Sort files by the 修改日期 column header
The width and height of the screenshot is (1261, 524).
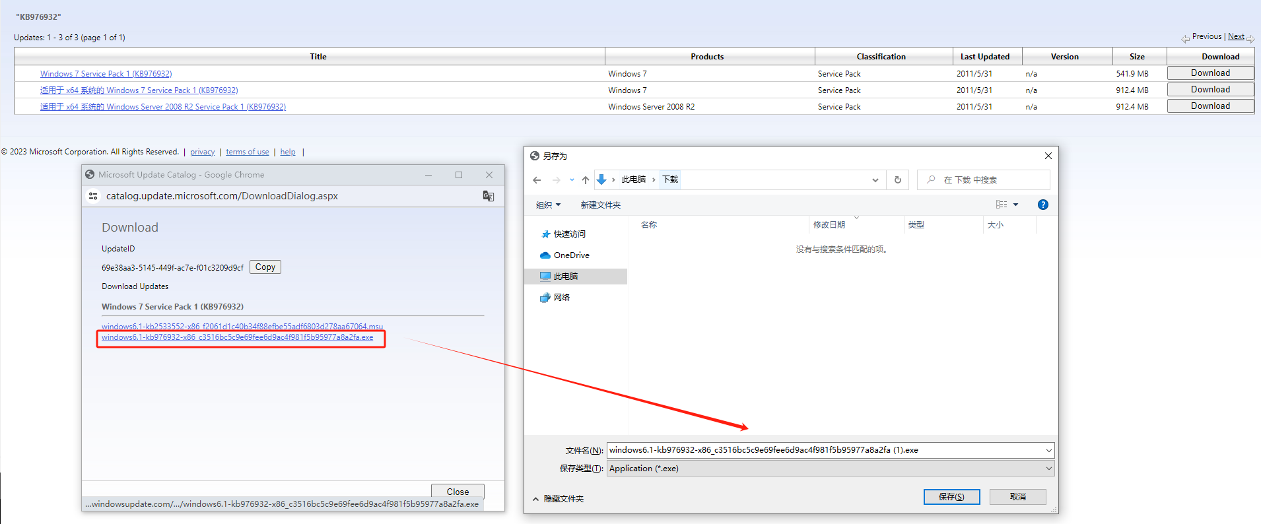pyautogui.click(x=829, y=225)
